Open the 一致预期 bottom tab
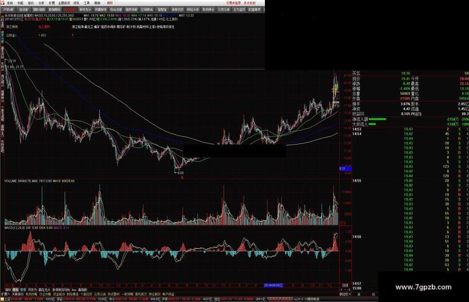The image size is (469, 302). pos(127,295)
